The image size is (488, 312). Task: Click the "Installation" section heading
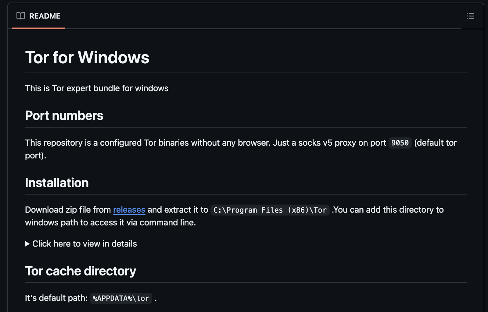tap(57, 183)
